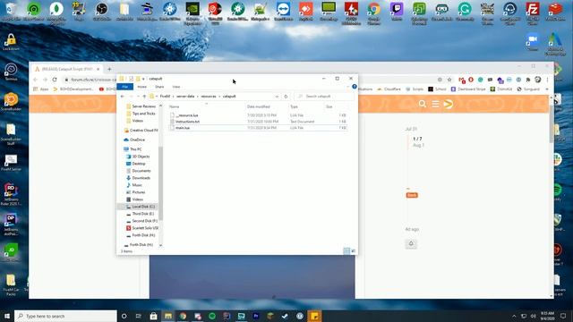
Task: Click resources breadcrumb in address bar
Action: pyautogui.click(x=209, y=97)
